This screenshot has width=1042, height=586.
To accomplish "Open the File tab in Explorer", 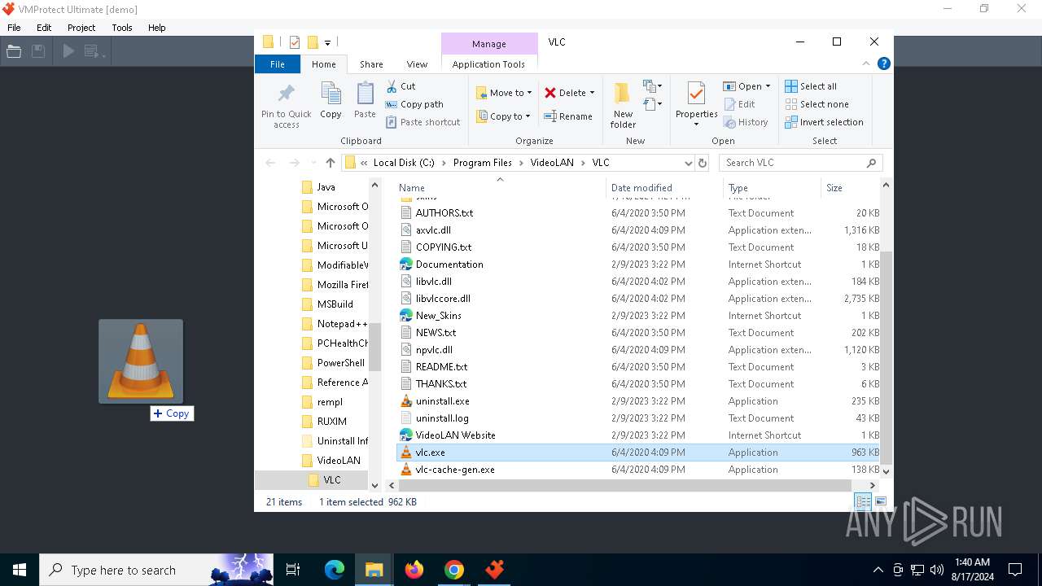I will coord(278,64).
